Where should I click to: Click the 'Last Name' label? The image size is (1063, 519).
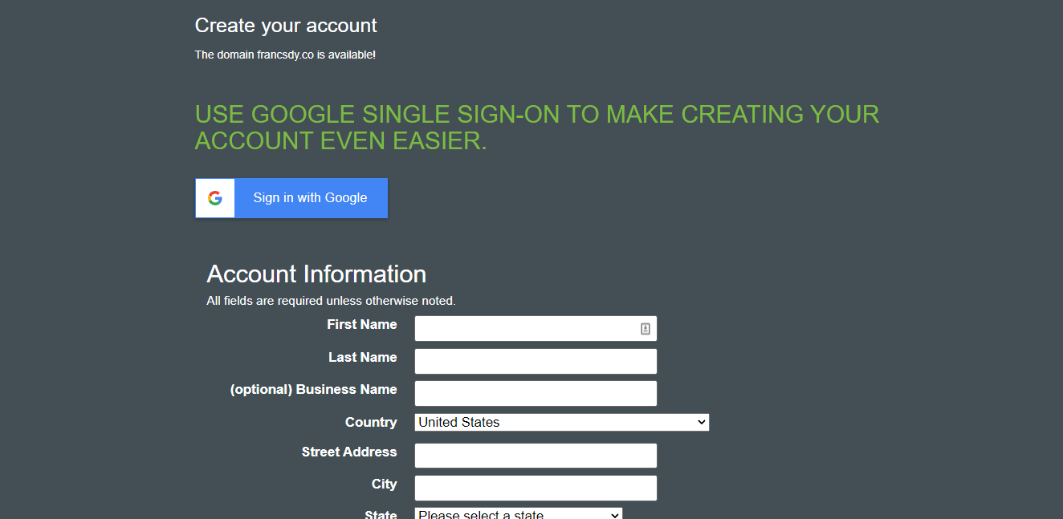click(363, 358)
